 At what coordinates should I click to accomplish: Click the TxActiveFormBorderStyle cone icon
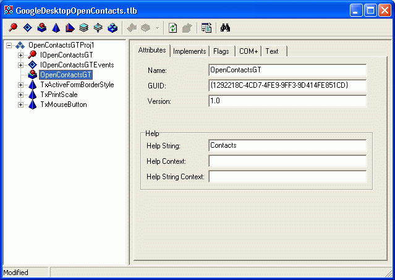pyautogui.click(x=32, y=85)
